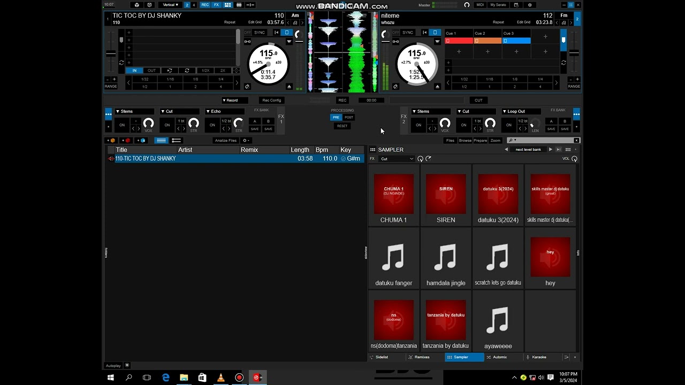Eject the track from the left deck
685x385 pixels.
[290, 87]
